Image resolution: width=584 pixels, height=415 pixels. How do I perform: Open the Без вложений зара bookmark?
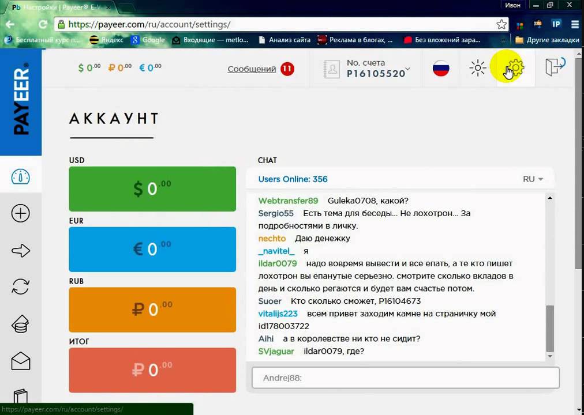tap(442, 40)
